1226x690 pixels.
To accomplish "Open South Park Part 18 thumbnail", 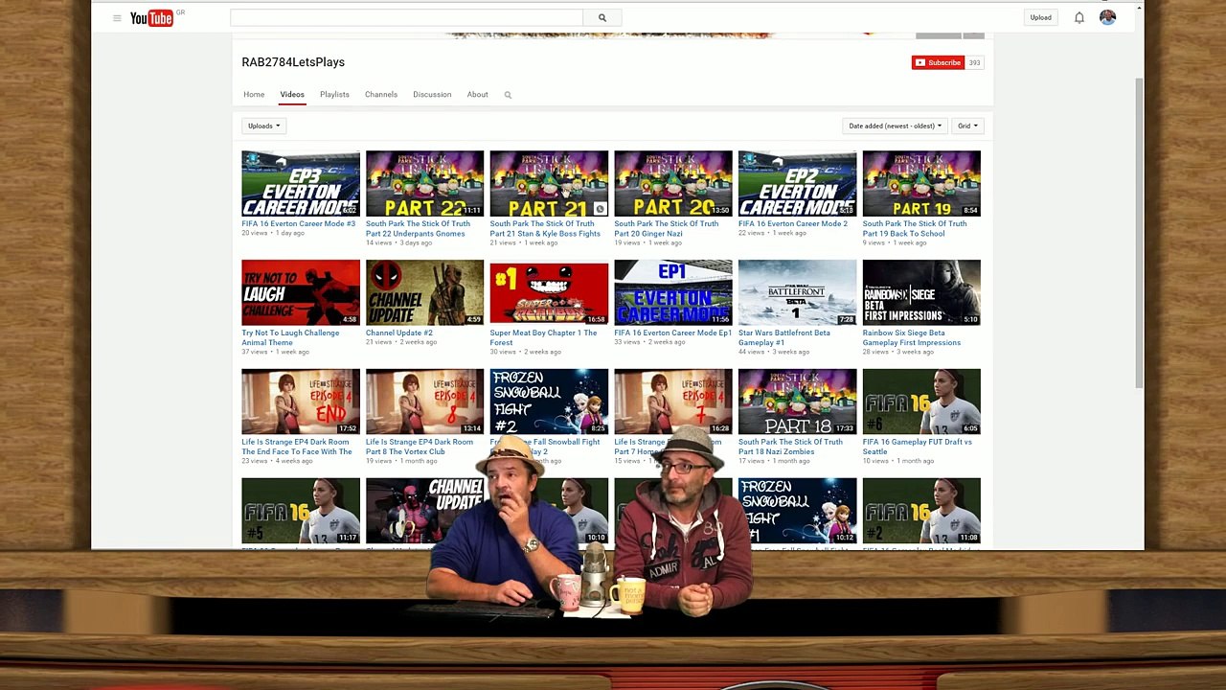I will pos(797,402).
